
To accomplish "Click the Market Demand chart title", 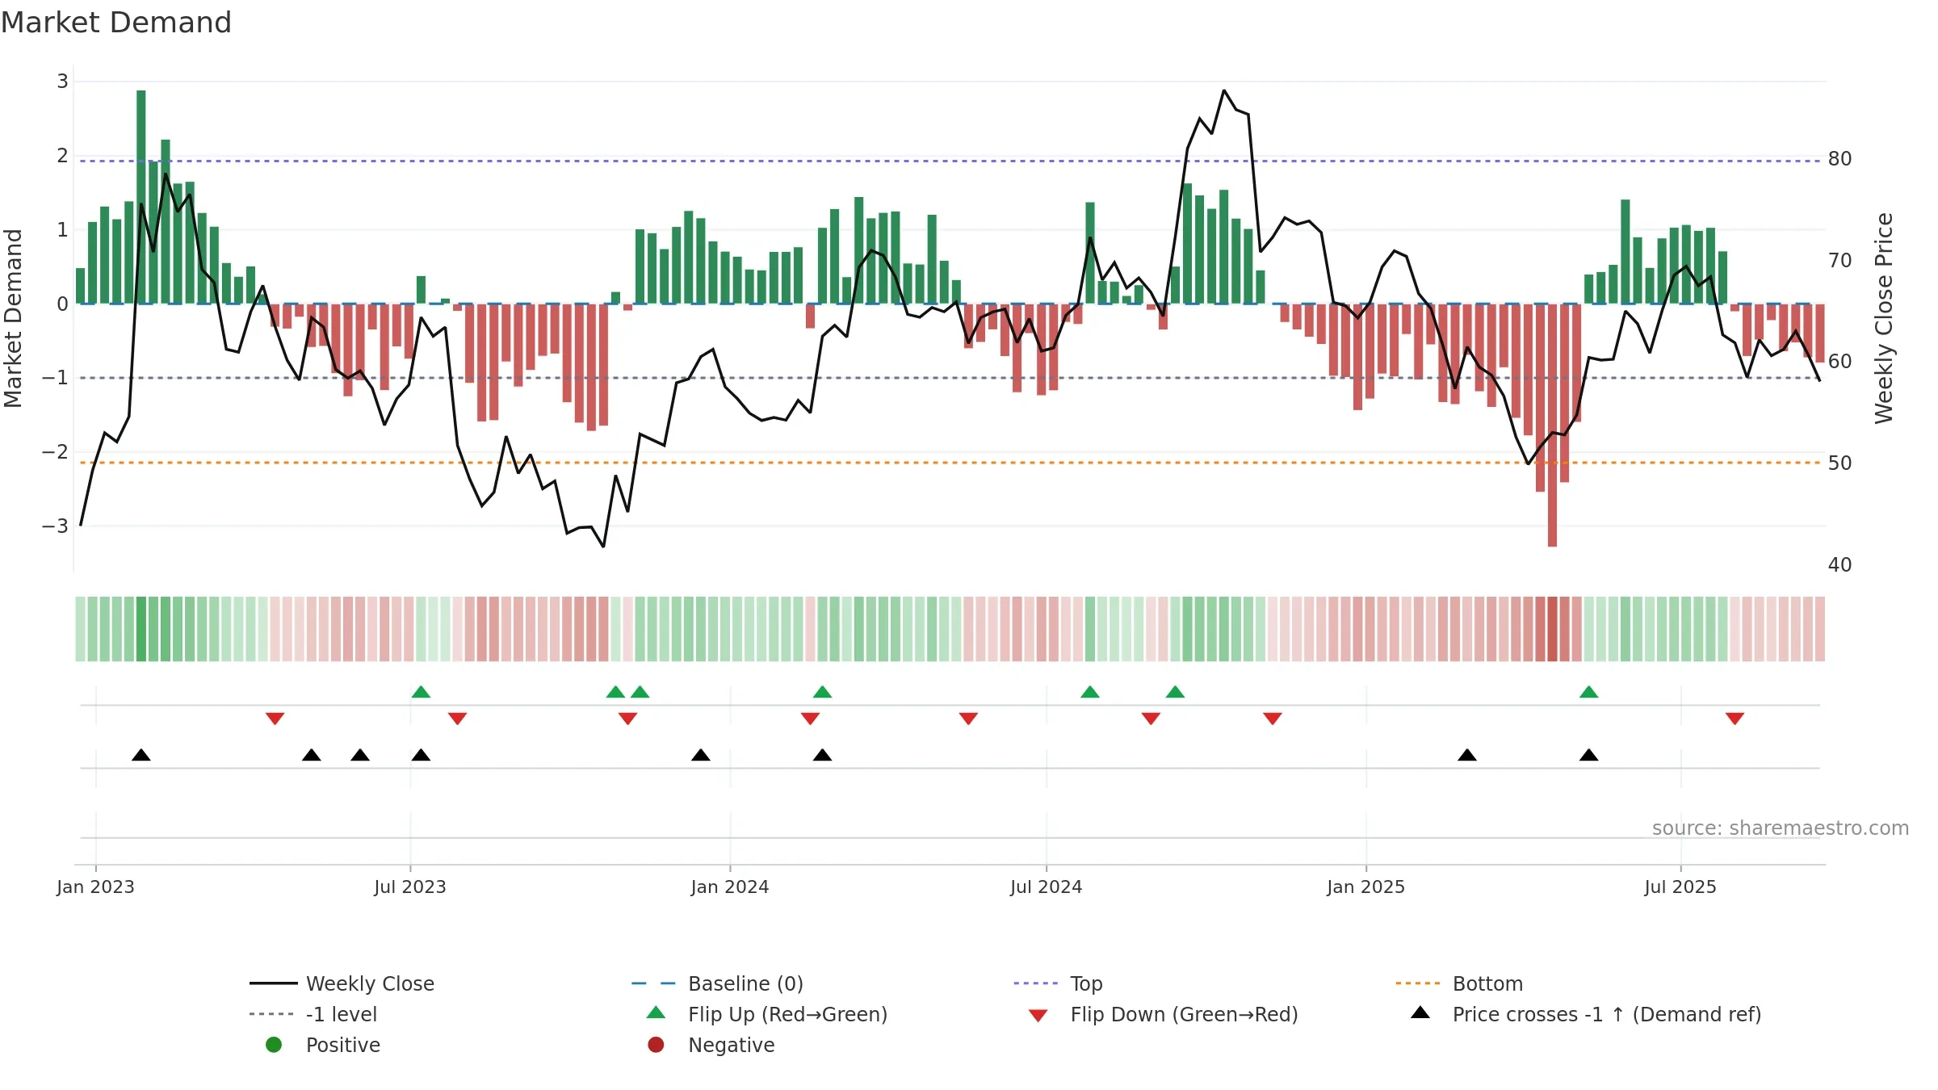I will click(116, 23).
